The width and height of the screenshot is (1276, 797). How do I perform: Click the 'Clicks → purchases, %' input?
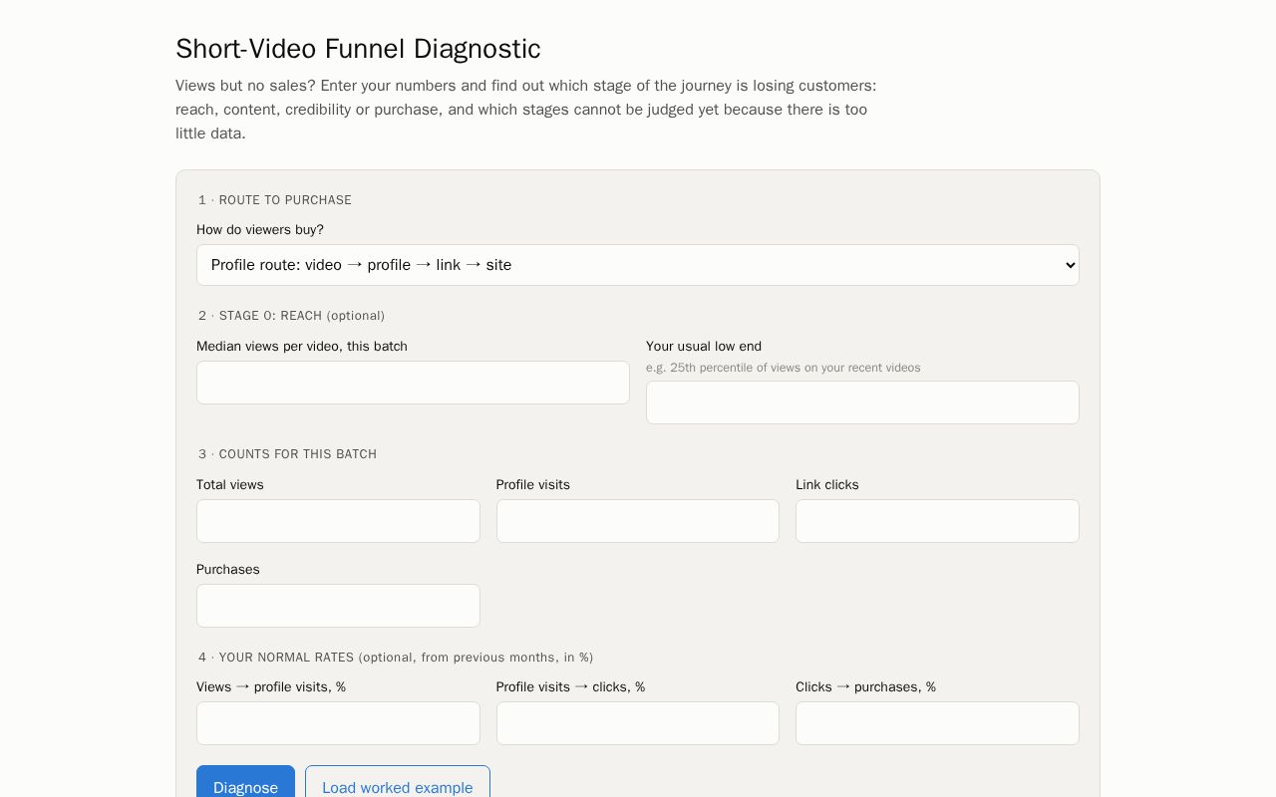pyautogui.click(x=937, y=723)
